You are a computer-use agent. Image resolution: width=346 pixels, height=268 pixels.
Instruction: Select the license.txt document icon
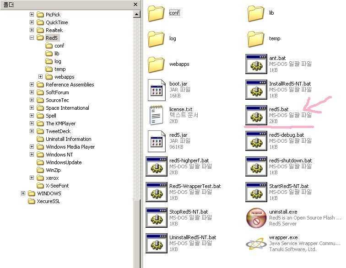[157, 115]
